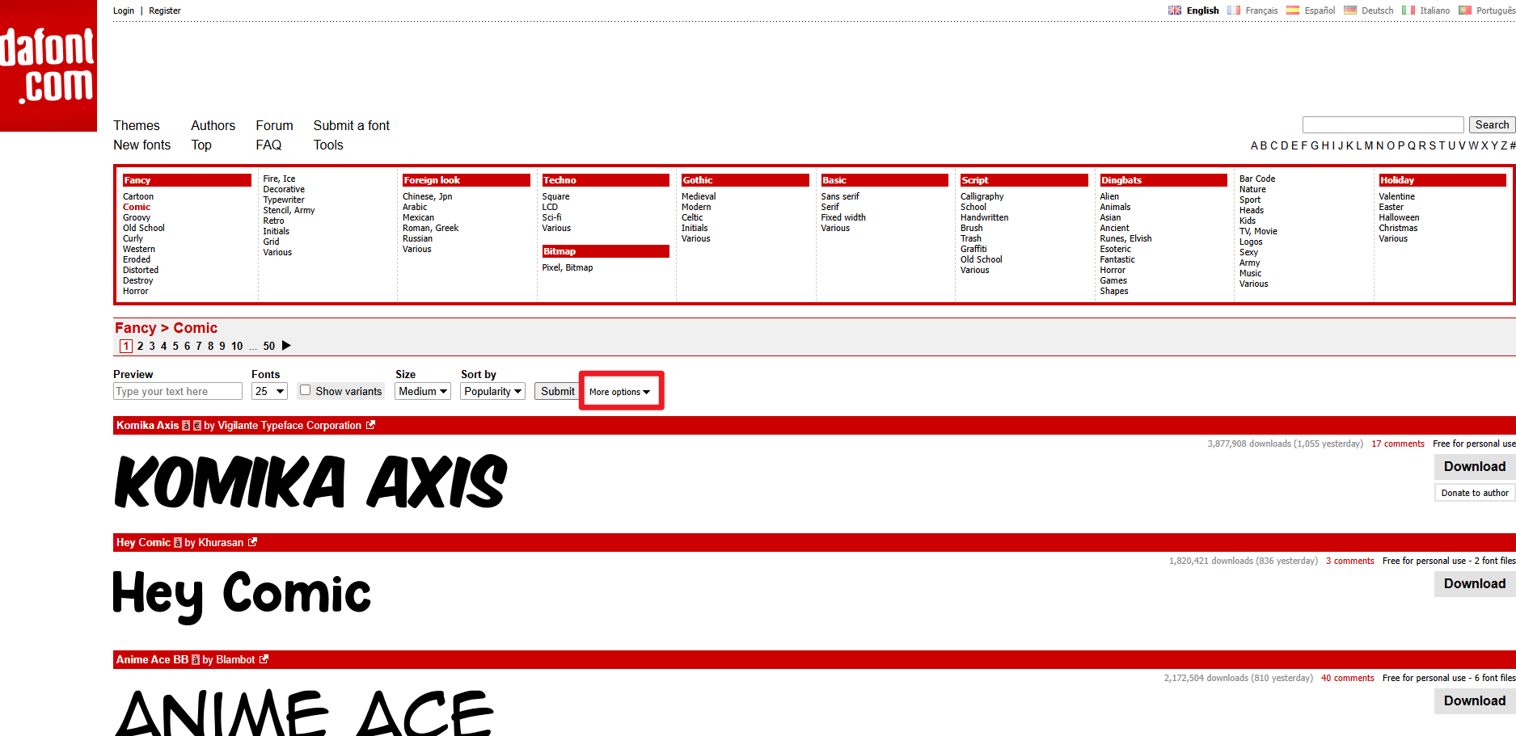1516x736 pixels.
Task: Open Anime Ace preview image
Action: point(304,712)
